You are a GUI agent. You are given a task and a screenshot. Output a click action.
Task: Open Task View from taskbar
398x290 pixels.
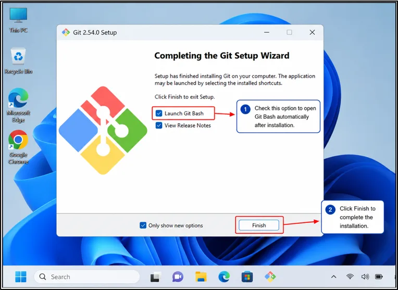(x=155, y=276)
